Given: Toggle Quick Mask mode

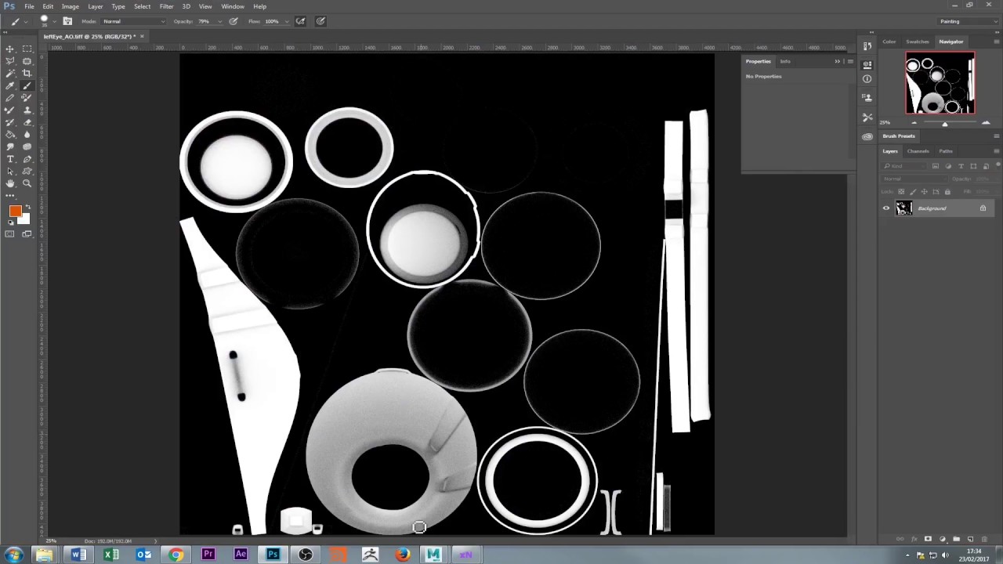Looking at the screenshot, I should point(10,234).
